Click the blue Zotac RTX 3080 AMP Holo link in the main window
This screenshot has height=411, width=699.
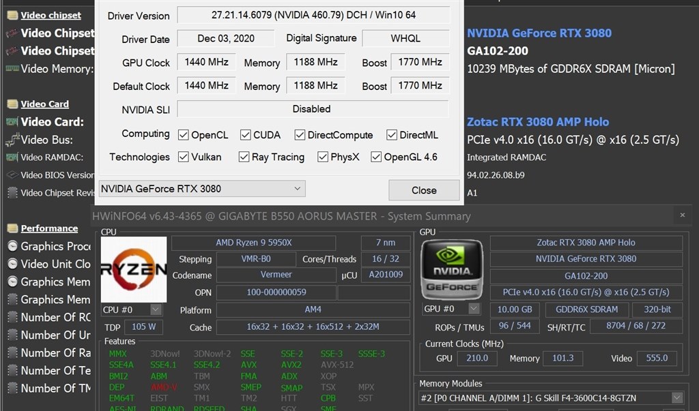tap(538, 122)
